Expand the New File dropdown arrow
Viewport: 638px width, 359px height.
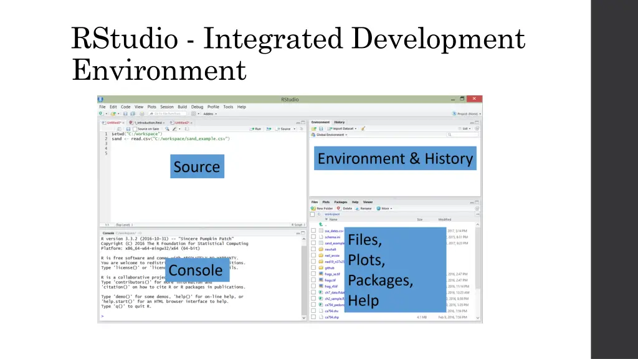point(107,114)
